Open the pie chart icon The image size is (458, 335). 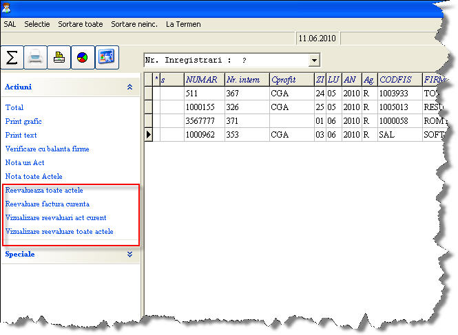point(83,57)
